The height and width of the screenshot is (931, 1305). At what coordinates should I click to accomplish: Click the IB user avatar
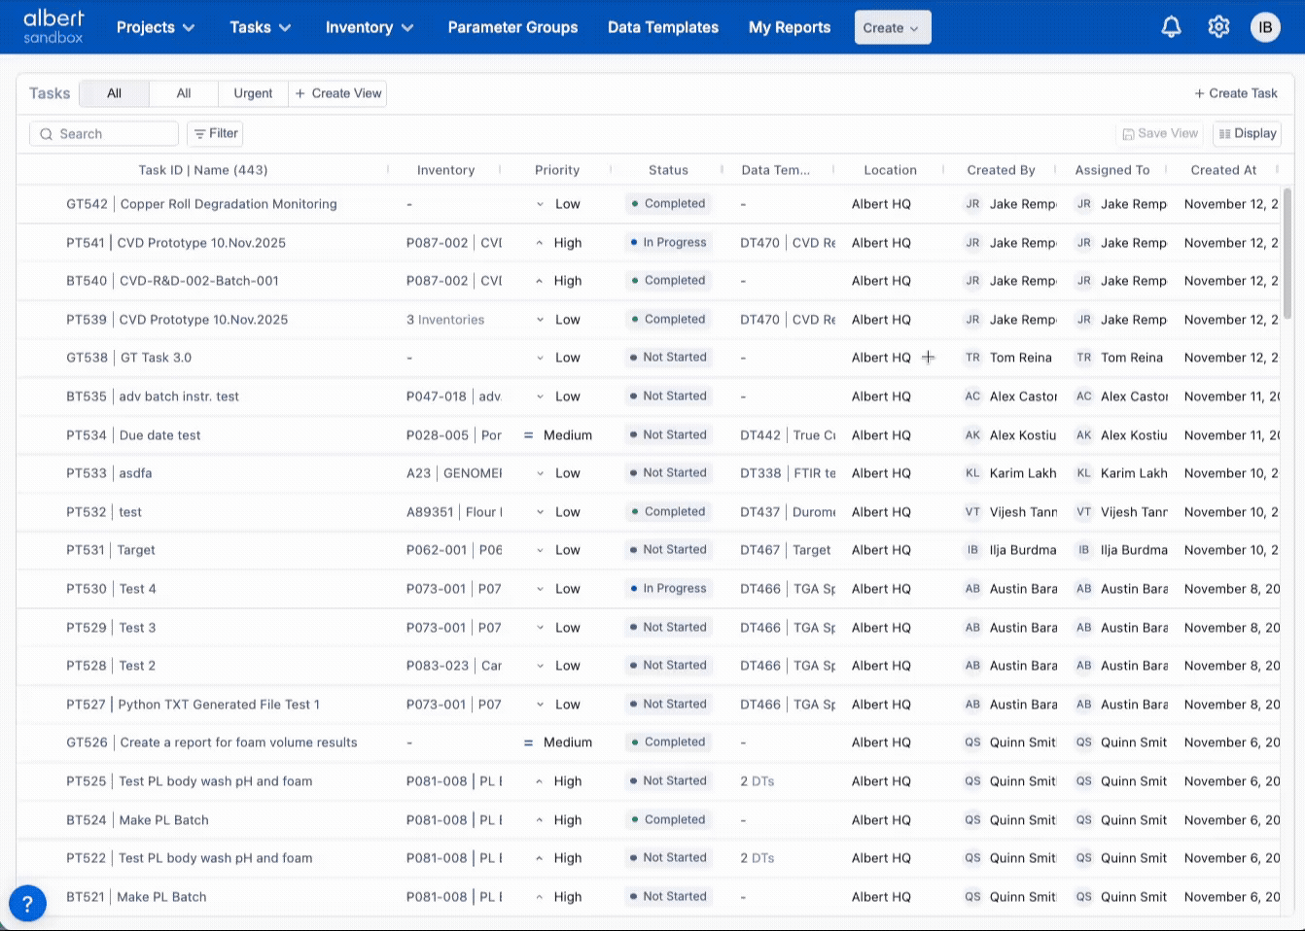click(x=1265, y=27)
